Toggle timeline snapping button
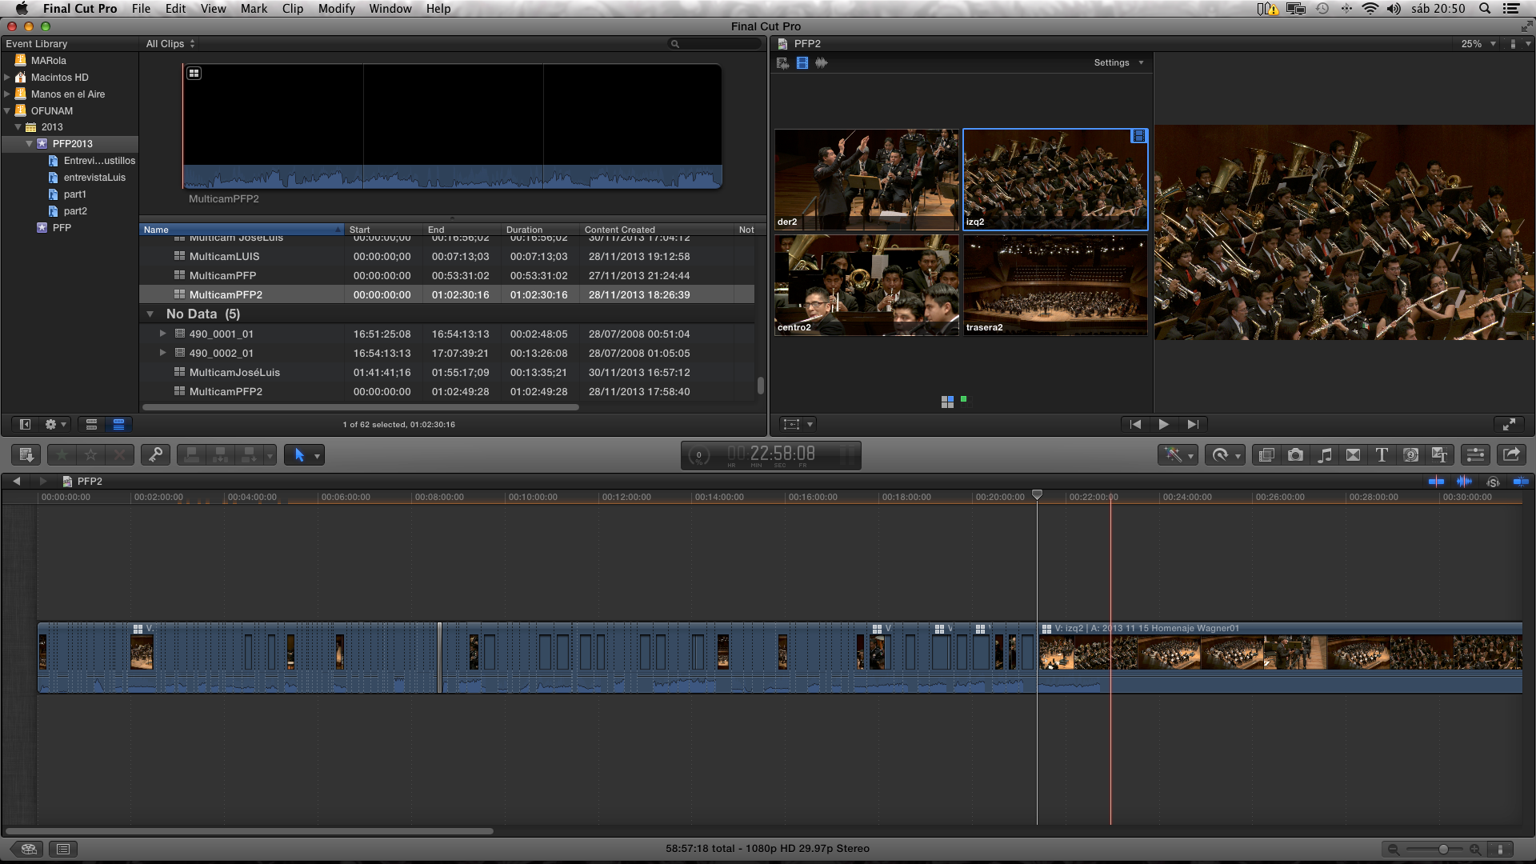The width and height of the screenshot is (1536, 864). coord(1520,482)
